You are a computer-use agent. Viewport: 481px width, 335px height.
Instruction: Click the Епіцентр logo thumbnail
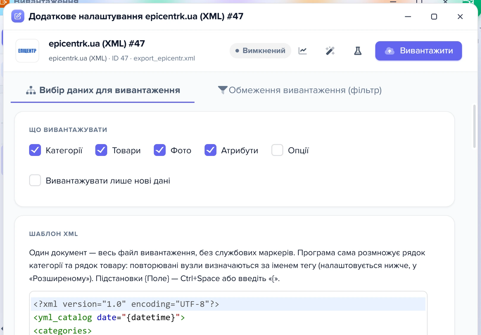tap(27, 51)
